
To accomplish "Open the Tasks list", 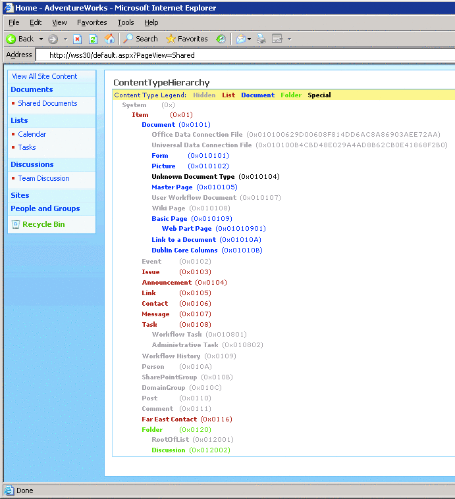I will [27, 147].
